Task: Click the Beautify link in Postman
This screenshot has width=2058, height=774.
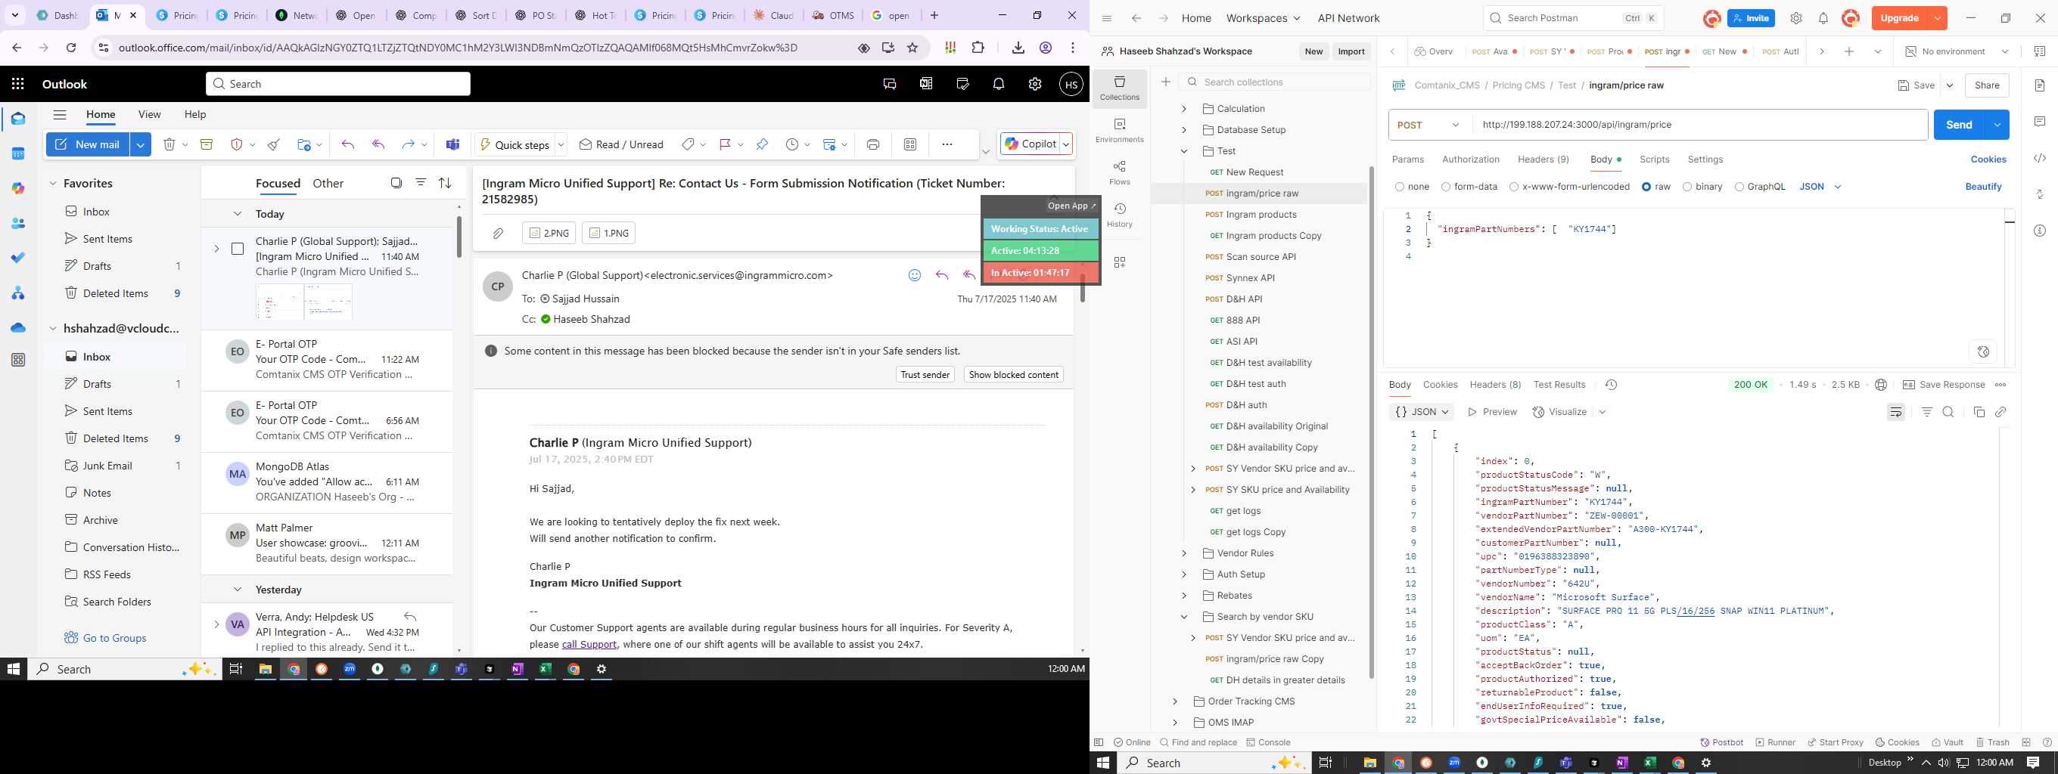Action: pos(1983,187)
